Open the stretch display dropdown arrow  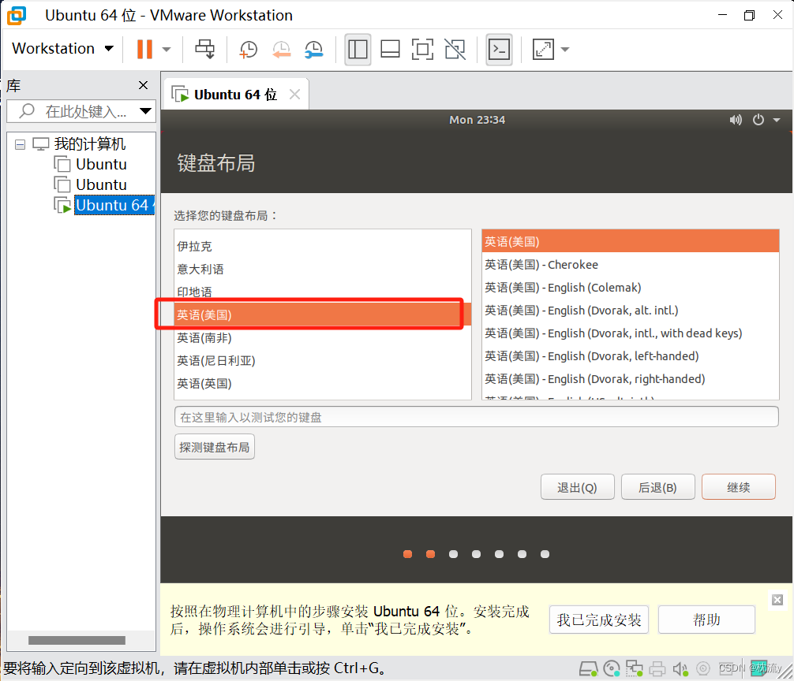[565, 50]
